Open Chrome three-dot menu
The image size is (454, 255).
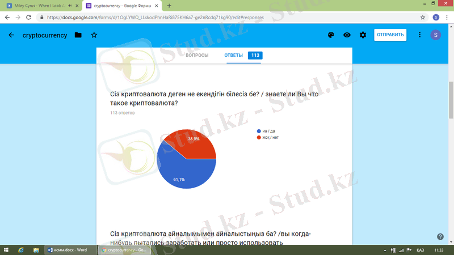click(x=447, y=18)
